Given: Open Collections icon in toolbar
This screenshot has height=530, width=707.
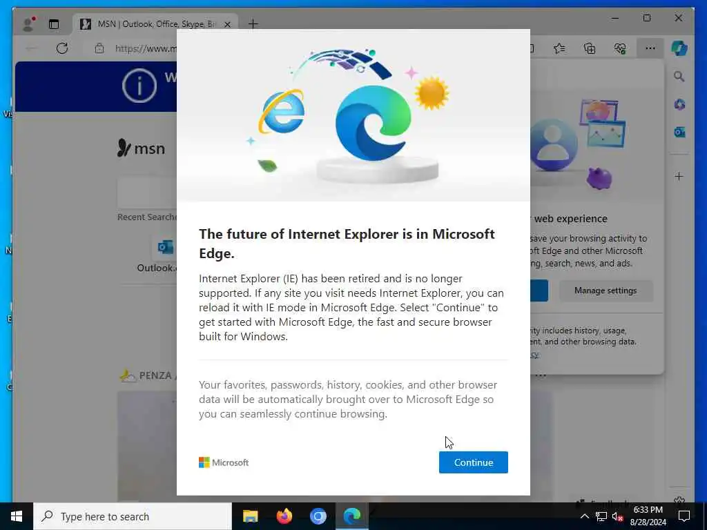Looking at the screenshot, I should [590, 48].
